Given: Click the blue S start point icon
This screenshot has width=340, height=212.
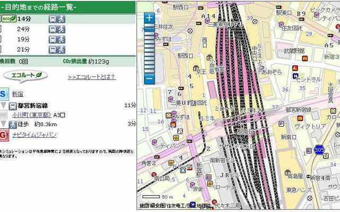Looking at the screenshot, I should (4, 94).
